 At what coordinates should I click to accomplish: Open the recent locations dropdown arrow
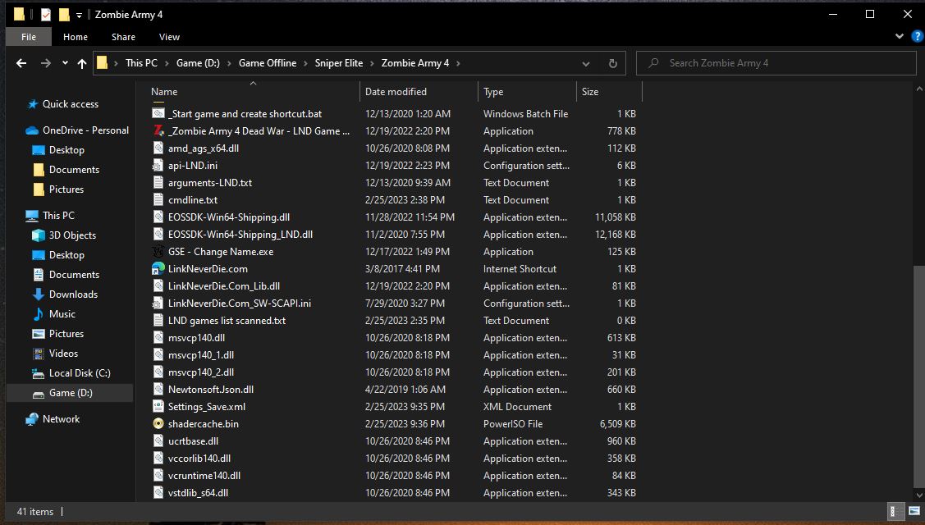(64, 63)
